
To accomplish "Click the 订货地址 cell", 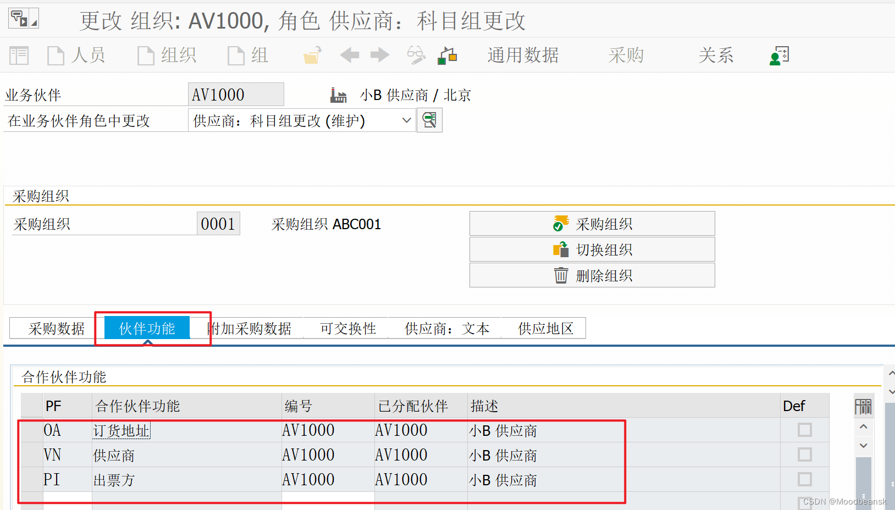I will tap(187, 430).
